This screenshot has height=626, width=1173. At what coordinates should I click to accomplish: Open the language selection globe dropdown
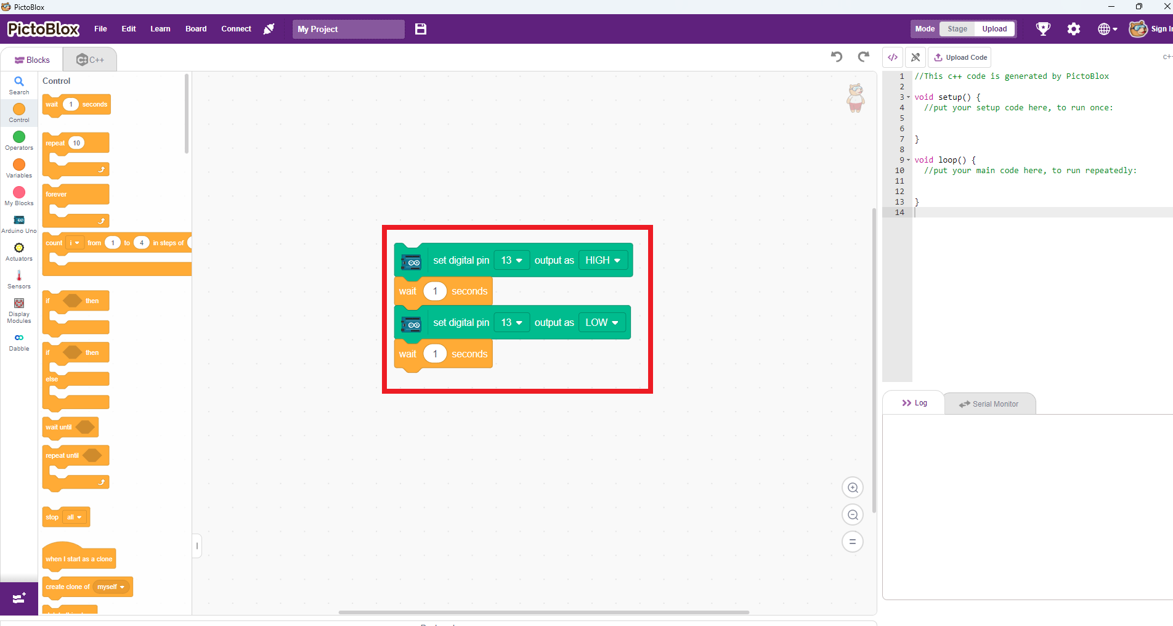pyautogui.click(x=1106, y=28)
